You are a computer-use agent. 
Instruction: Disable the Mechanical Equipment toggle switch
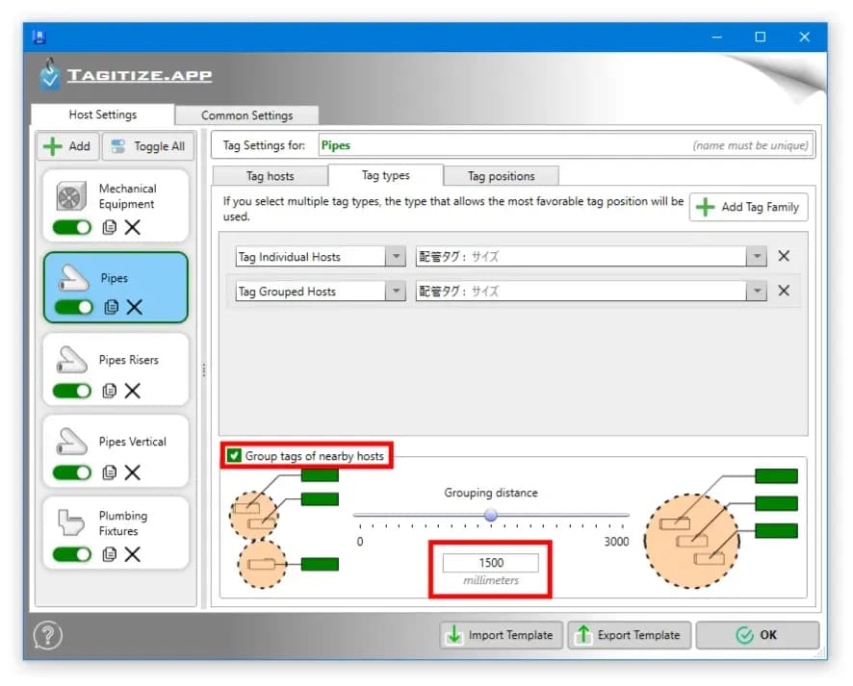(72, 227)
